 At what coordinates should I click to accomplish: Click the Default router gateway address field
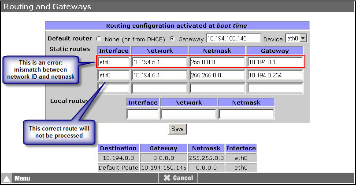[234, 38]
